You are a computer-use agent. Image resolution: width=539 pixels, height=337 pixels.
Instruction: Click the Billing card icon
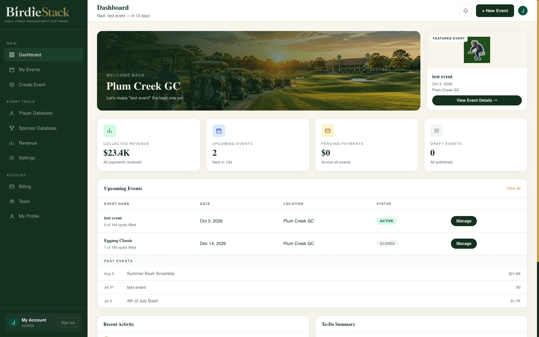[12, 186]
